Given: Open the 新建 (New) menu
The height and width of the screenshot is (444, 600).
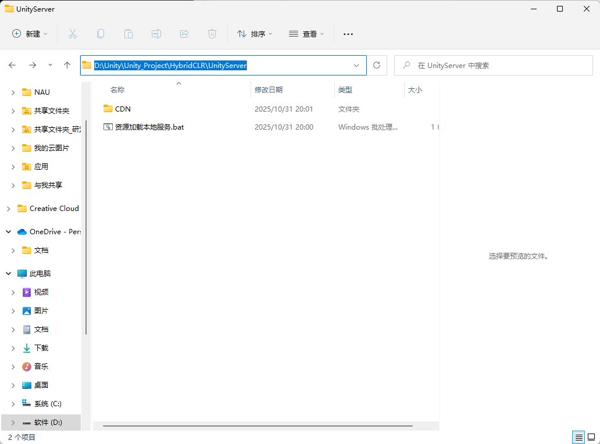Looking at the screenshot, I should (30, 34).
